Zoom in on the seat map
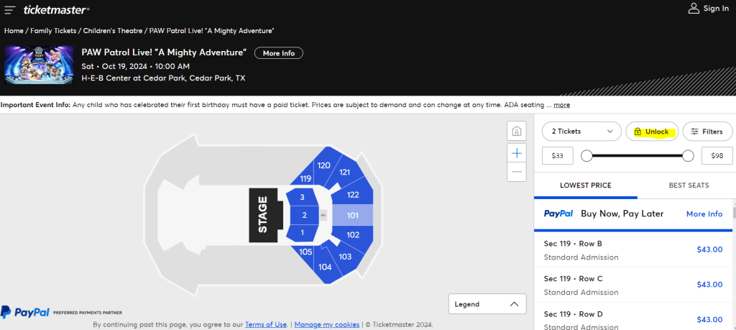Viewport: 736px width, 330px height. [x=516, y=152]
